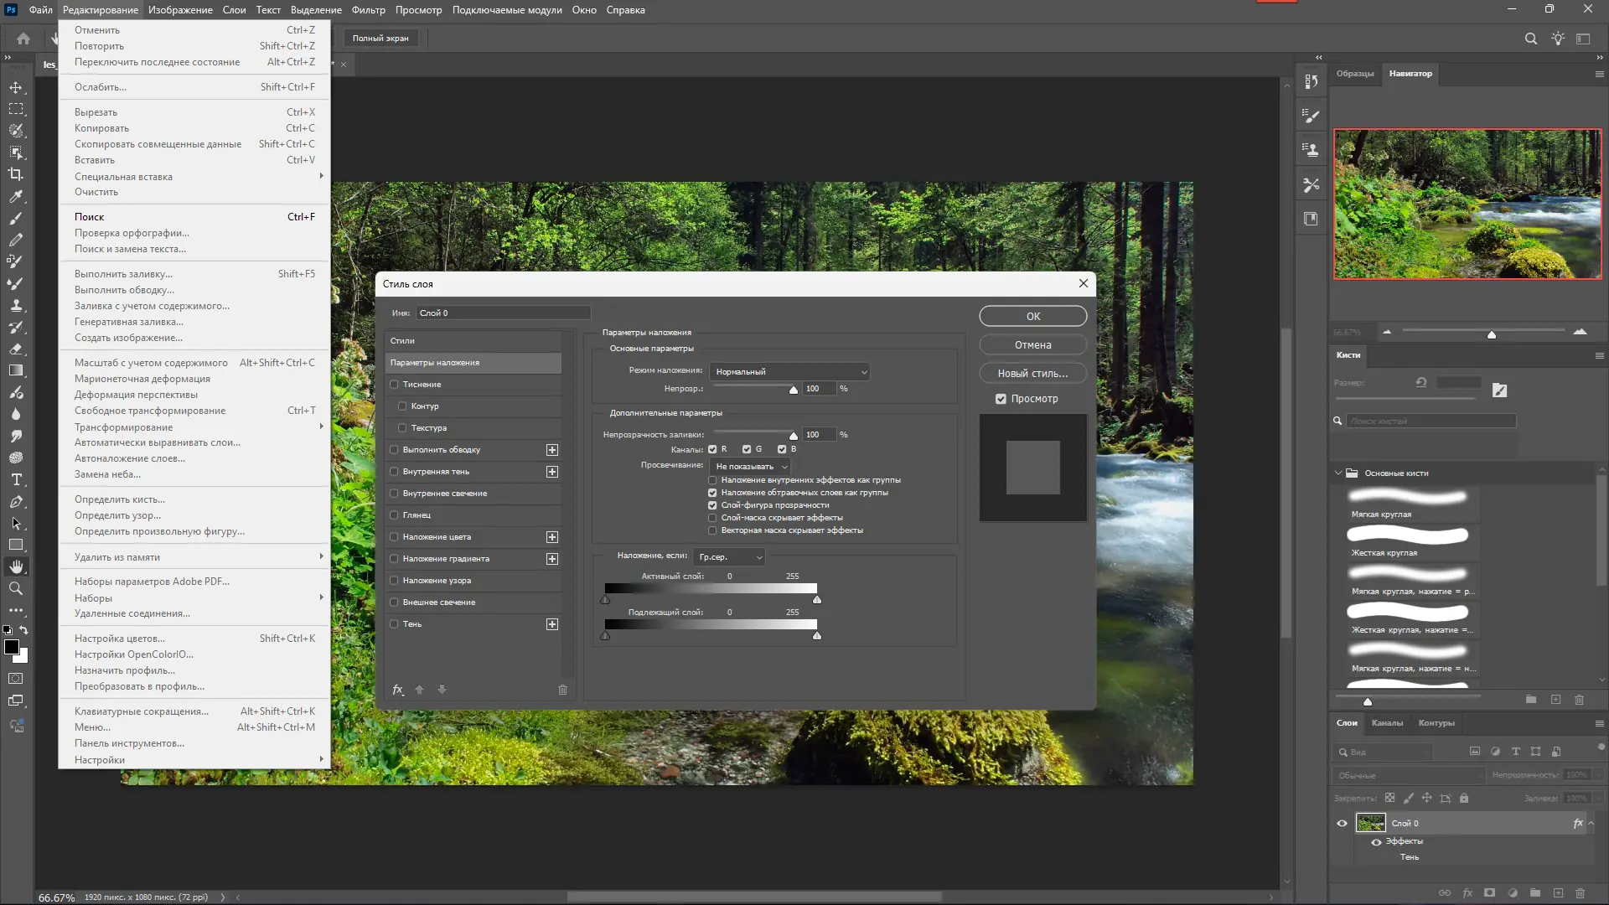Viewport: 1609px width, 905px height.
Task: Select the Crop tool
Action: pos(16,173)
